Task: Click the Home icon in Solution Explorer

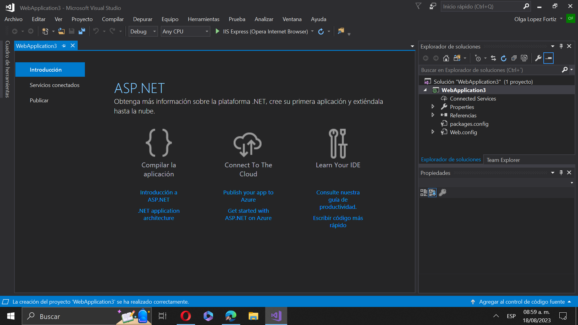Action: pyautogui.click(x=446, y=58)
